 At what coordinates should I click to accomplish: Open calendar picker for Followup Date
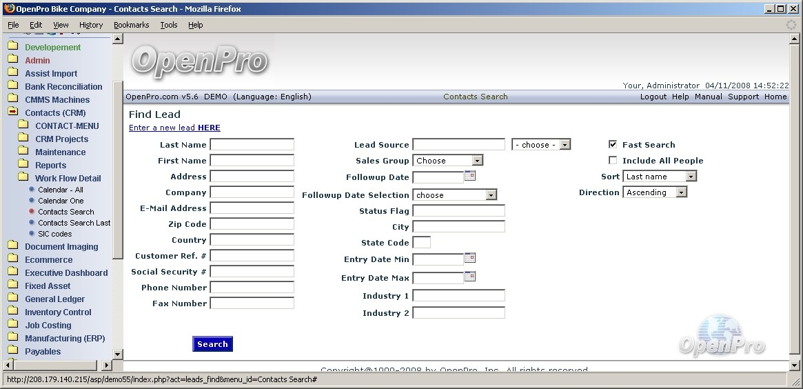pyautogui.click(x=470, y=177)
